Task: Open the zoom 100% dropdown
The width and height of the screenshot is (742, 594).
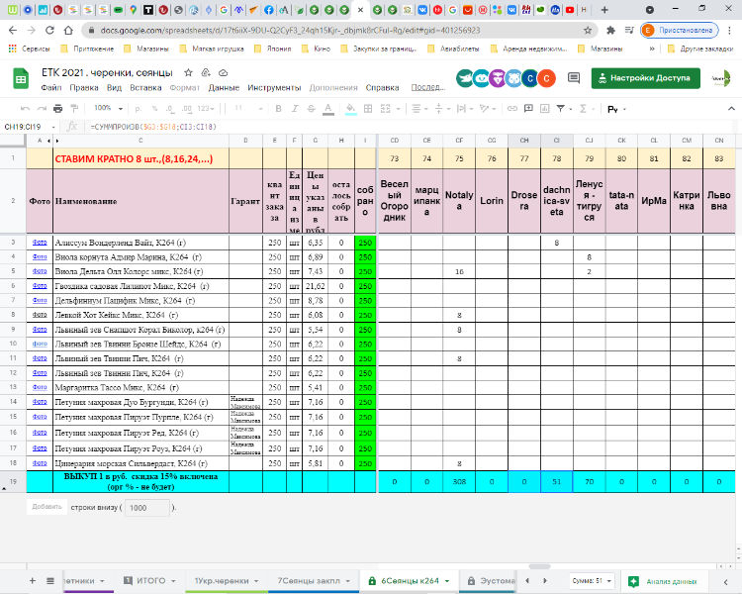Action: point(107,108)
